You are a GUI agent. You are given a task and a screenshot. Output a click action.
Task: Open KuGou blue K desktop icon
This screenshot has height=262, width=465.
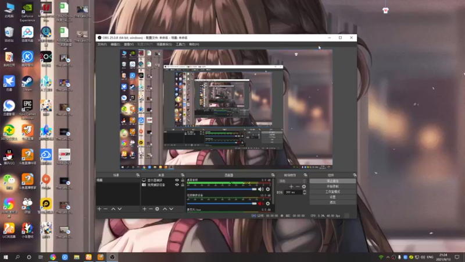pyautogui.click(x=27, y=59)
